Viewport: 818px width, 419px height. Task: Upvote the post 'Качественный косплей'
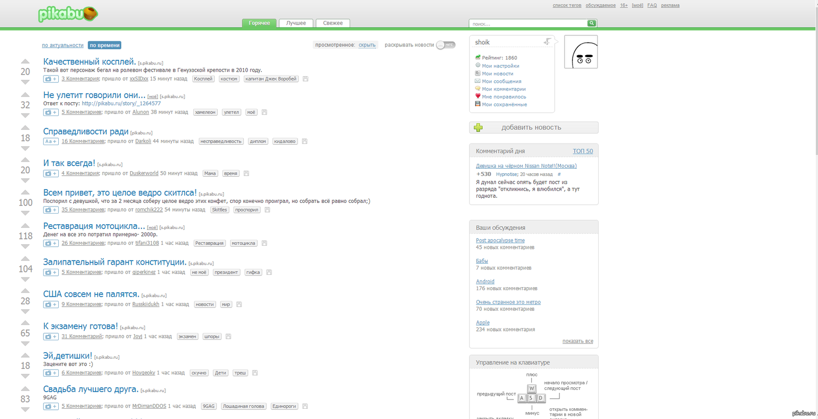pyautogui.click(x=25, y=61)
